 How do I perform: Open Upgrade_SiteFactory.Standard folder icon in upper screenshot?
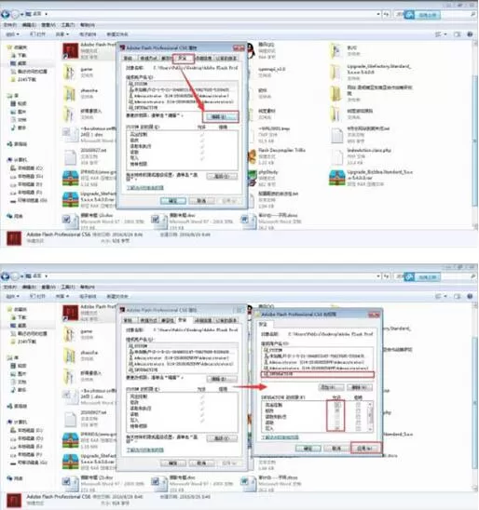tap(336, 72)
